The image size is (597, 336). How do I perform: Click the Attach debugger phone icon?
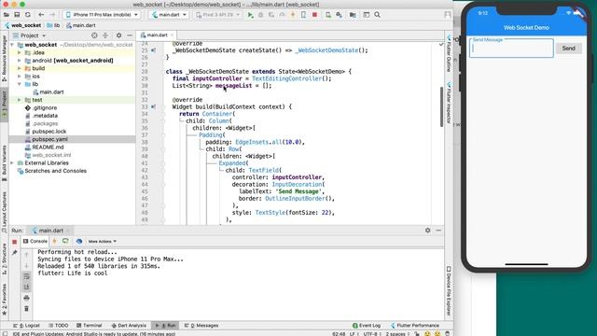(303, 15)
